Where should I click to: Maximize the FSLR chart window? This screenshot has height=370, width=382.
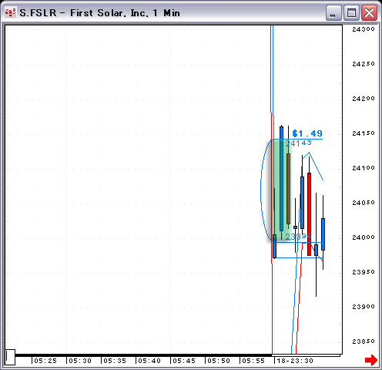click(x=351, y=12)
